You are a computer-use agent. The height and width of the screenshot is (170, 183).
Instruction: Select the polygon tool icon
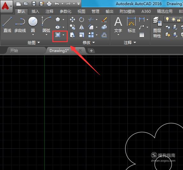point(58,19)
